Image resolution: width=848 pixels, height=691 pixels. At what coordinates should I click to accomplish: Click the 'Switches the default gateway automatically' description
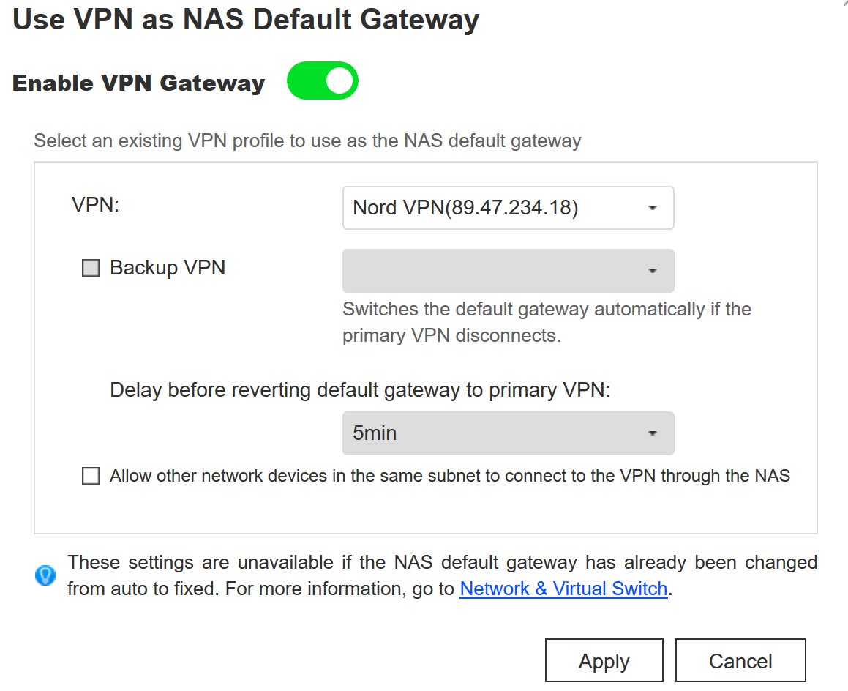click(x=547, y=322)
